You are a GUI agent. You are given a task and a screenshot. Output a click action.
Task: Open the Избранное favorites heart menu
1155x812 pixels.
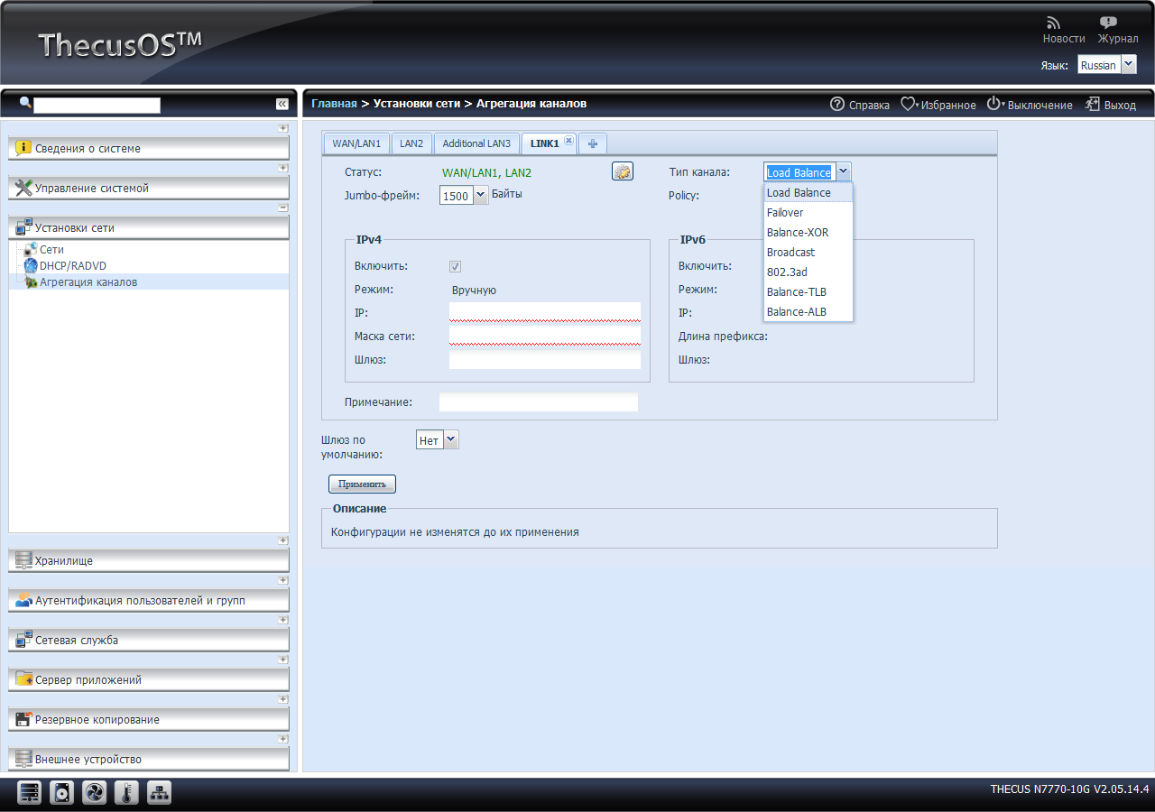click(x=909, y=105)
